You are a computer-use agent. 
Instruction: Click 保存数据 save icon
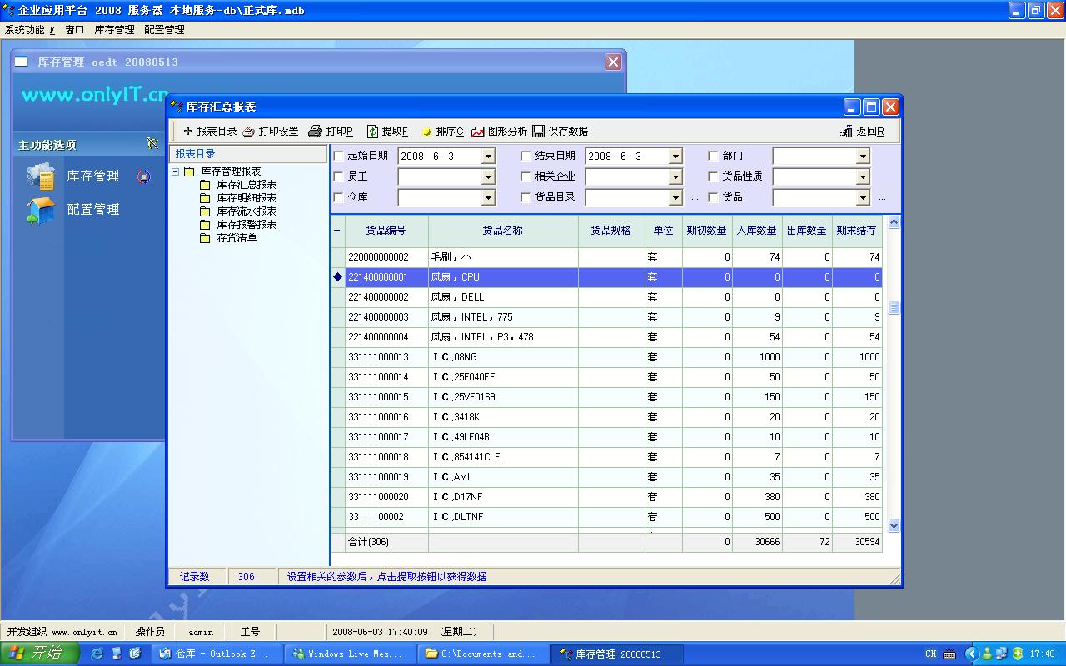(x=539, y=132)
